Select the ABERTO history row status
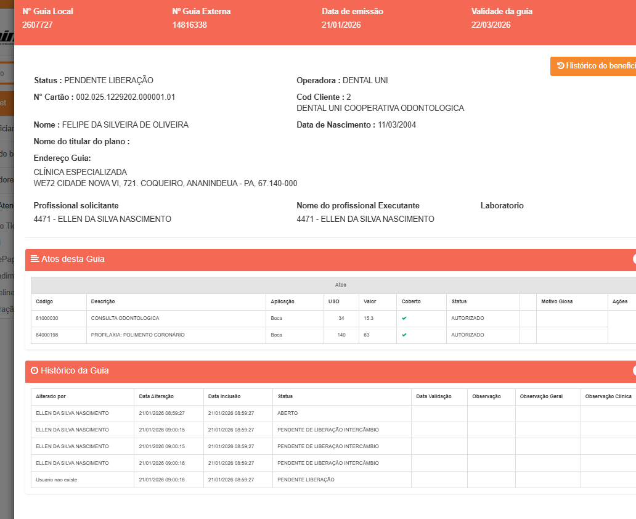The image size is (636, 519). pos(288,413)
